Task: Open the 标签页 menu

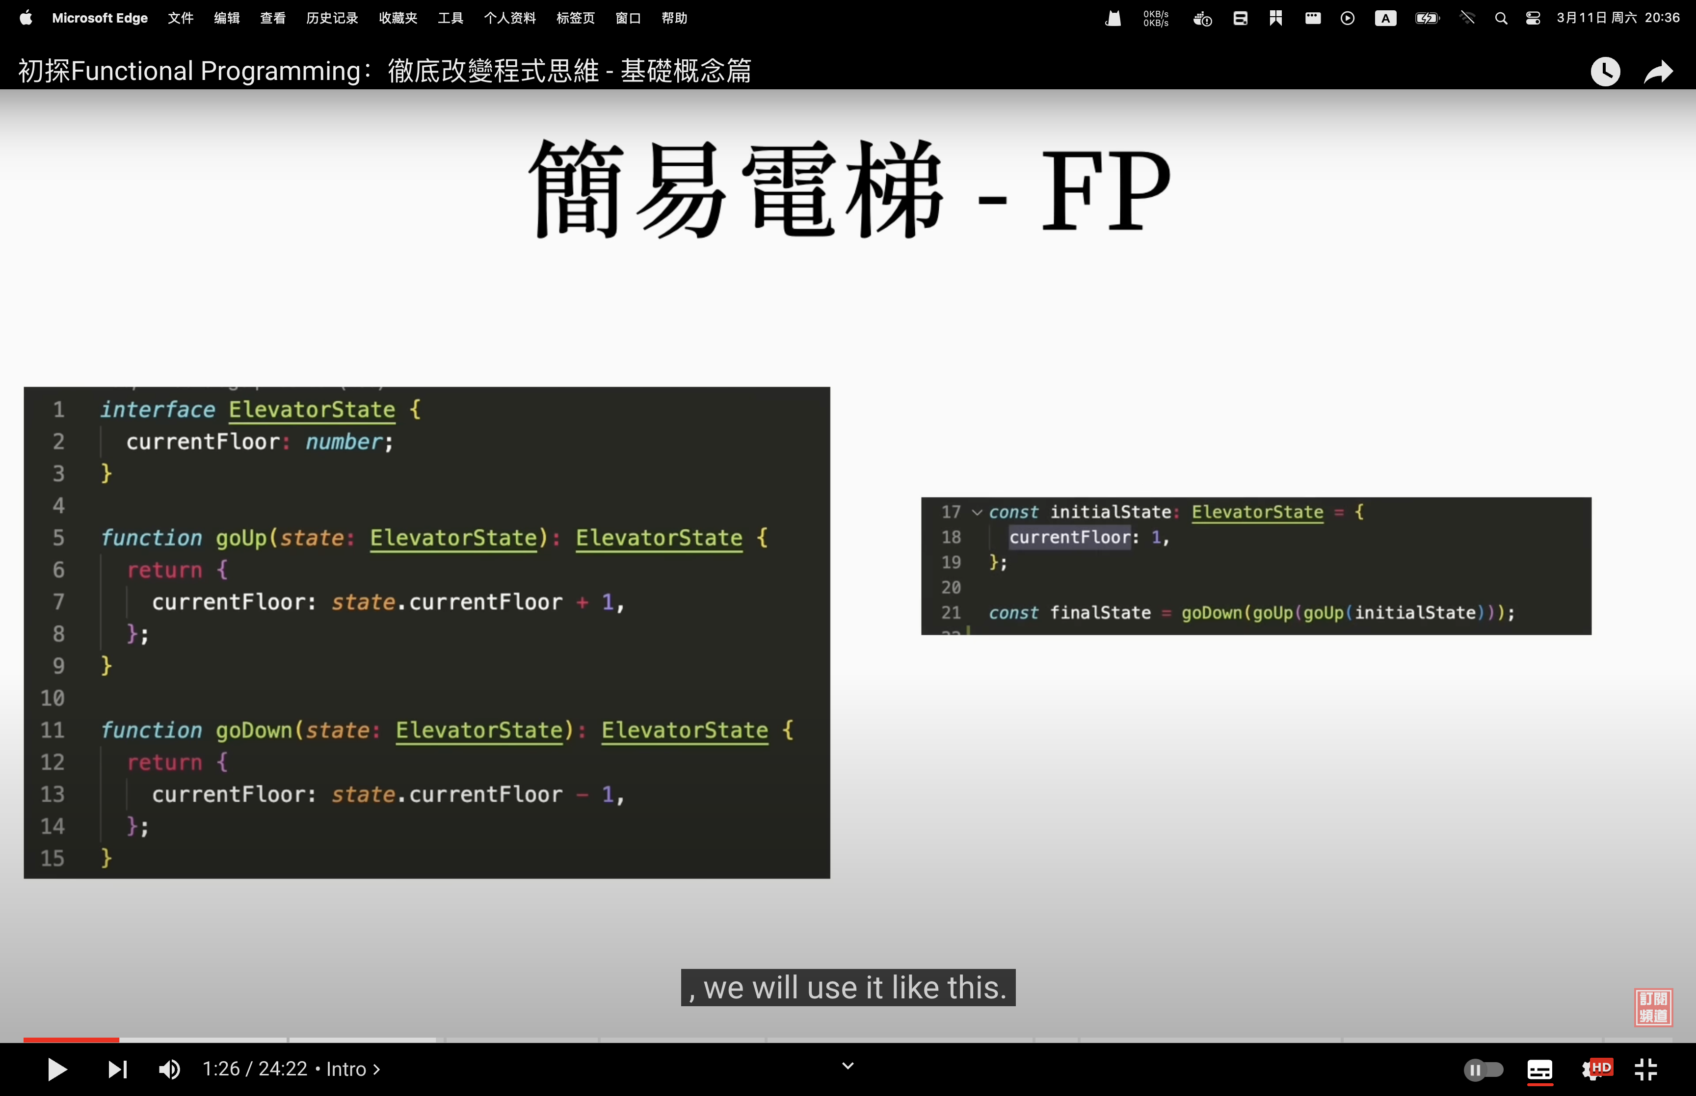Action: [x=576, y=18]
